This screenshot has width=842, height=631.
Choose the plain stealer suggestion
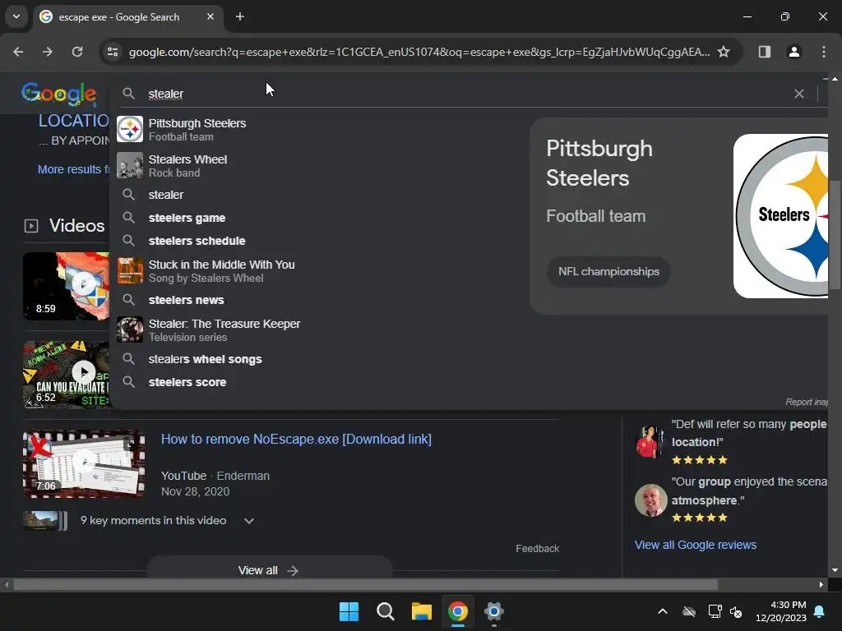(317, 195)
